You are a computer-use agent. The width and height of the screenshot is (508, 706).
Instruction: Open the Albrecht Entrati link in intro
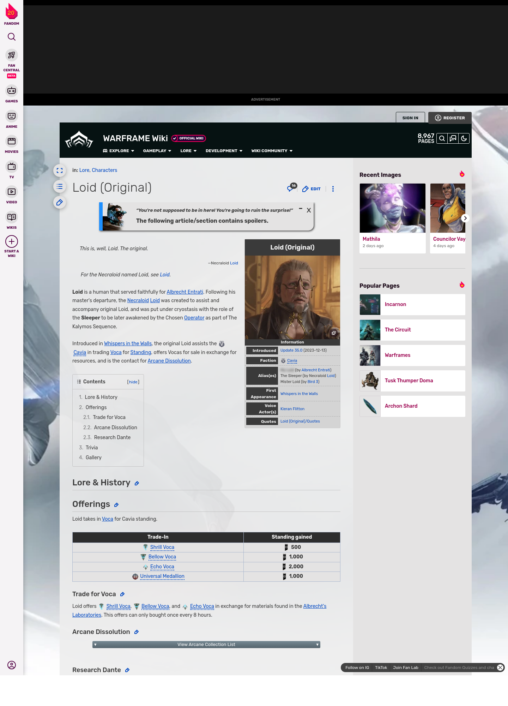pos(185,292)
